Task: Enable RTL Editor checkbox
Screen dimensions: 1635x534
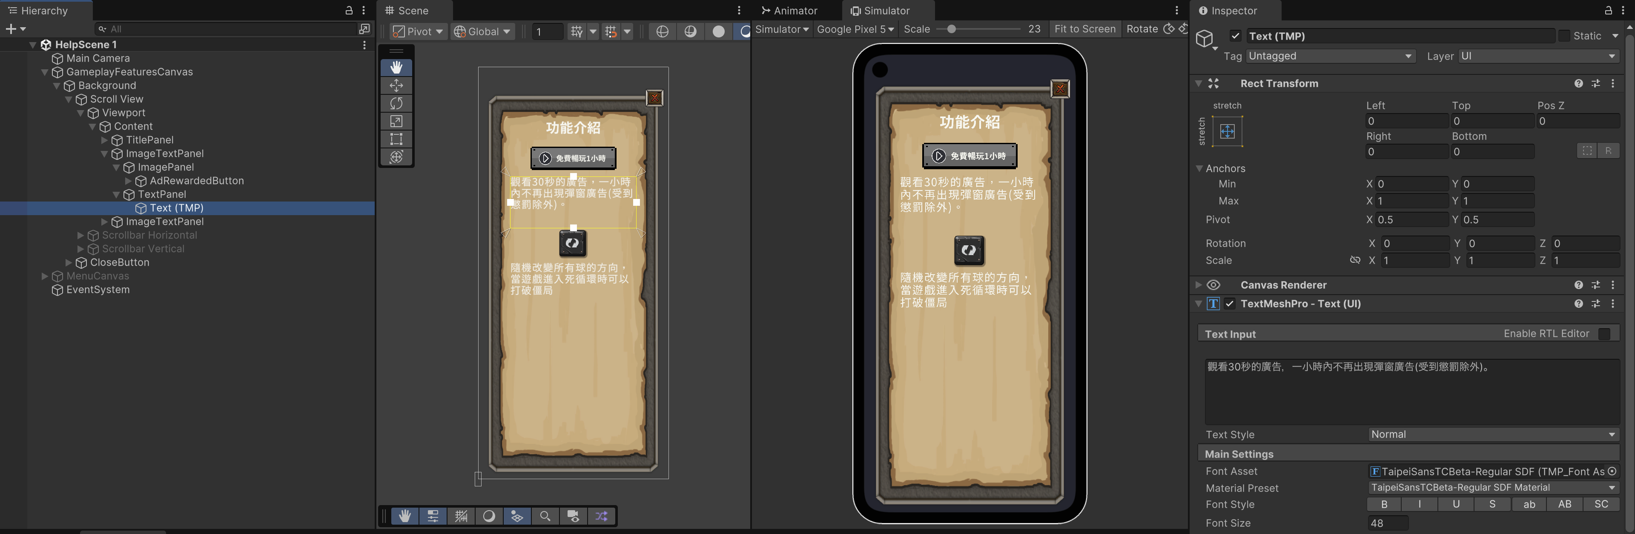Action: pyautogui.click(x=1604, y=334)
